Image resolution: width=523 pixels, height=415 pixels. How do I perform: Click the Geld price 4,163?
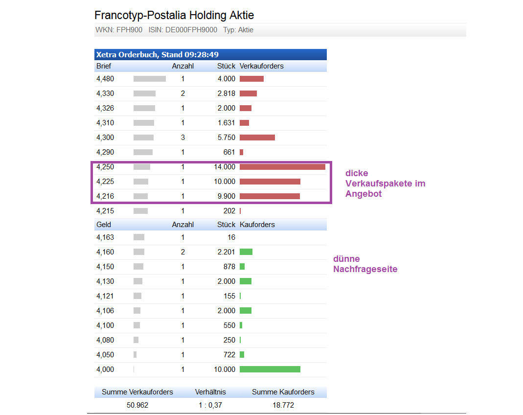click(105, 237)
